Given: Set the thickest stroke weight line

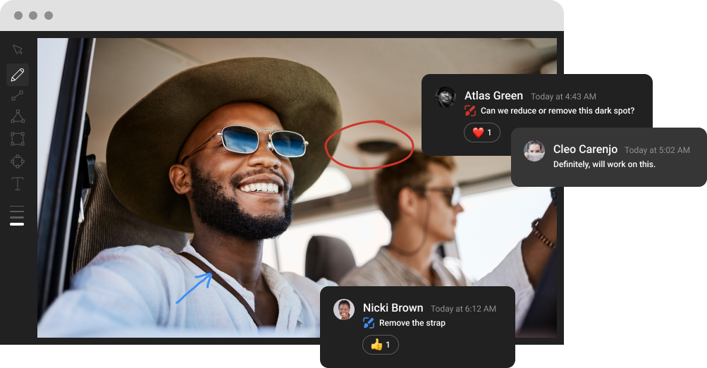Looking at the screenshot, I should (17, 224).
